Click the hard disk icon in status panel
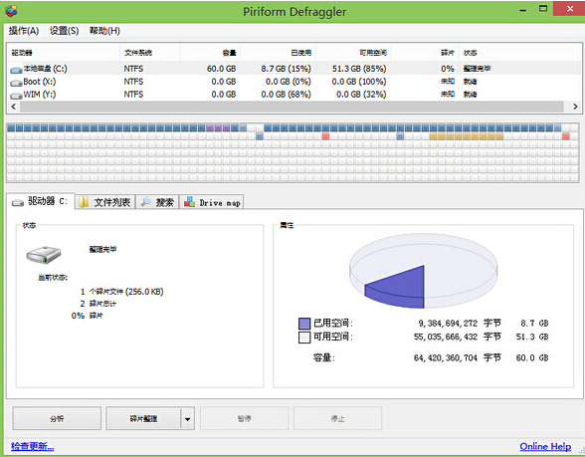Screen dimensions: 585x457 (44, 255)
